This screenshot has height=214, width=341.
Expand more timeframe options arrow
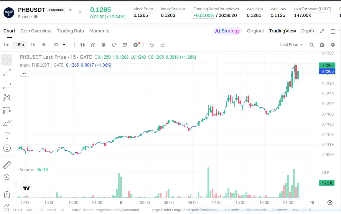point(64,45)
